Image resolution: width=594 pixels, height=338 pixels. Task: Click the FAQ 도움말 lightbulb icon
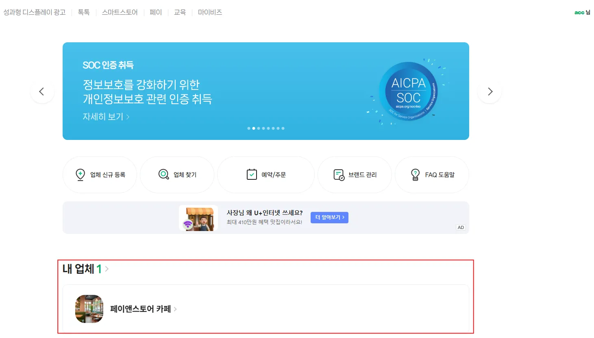click(415, 175)
